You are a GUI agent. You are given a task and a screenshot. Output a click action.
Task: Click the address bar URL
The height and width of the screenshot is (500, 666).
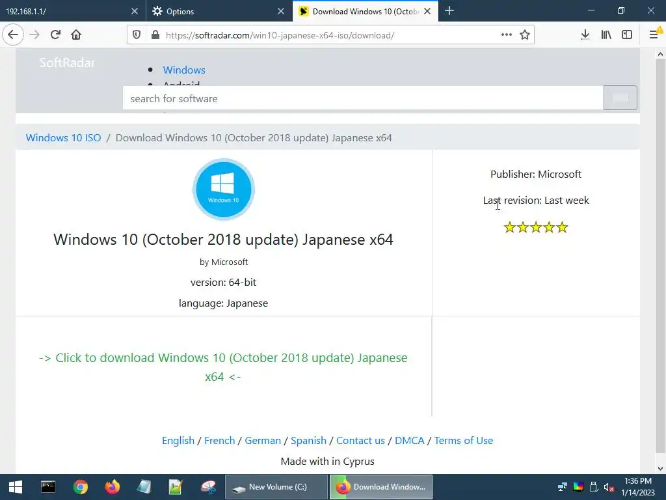[280, 35]
